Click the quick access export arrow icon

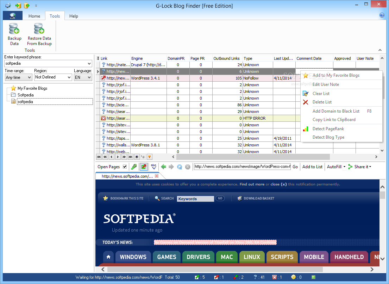click(26, 6)
